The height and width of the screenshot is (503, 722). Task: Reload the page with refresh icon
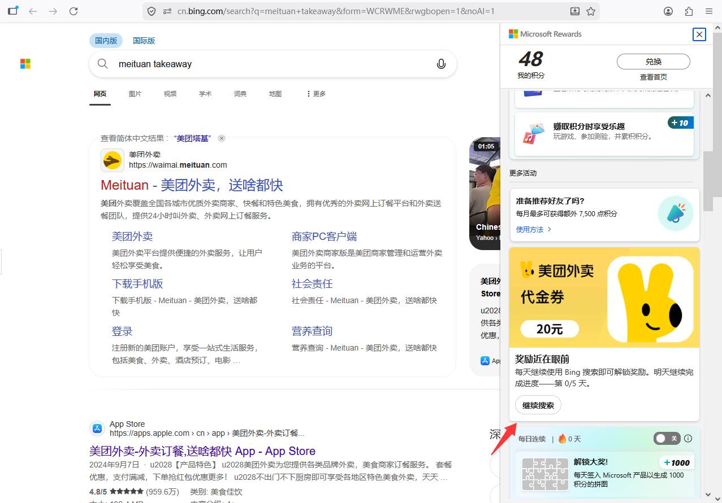click(x=74, y=11)
